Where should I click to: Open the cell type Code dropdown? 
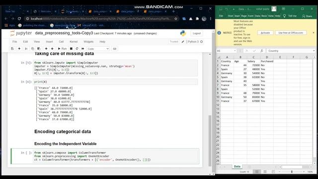click(x=98, y=49)
